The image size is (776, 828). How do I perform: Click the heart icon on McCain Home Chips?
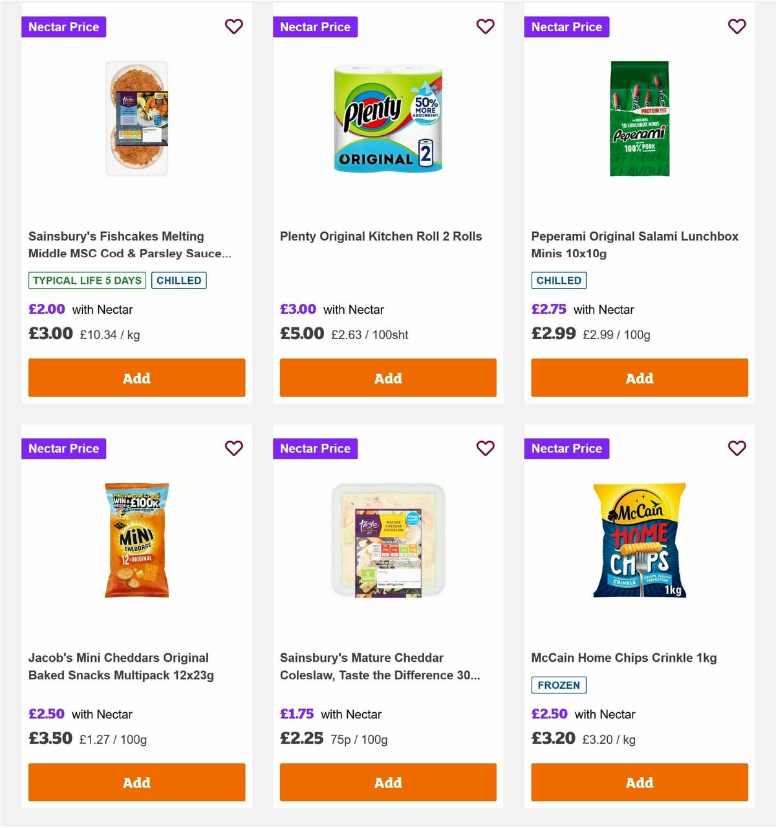pos(737,448)
